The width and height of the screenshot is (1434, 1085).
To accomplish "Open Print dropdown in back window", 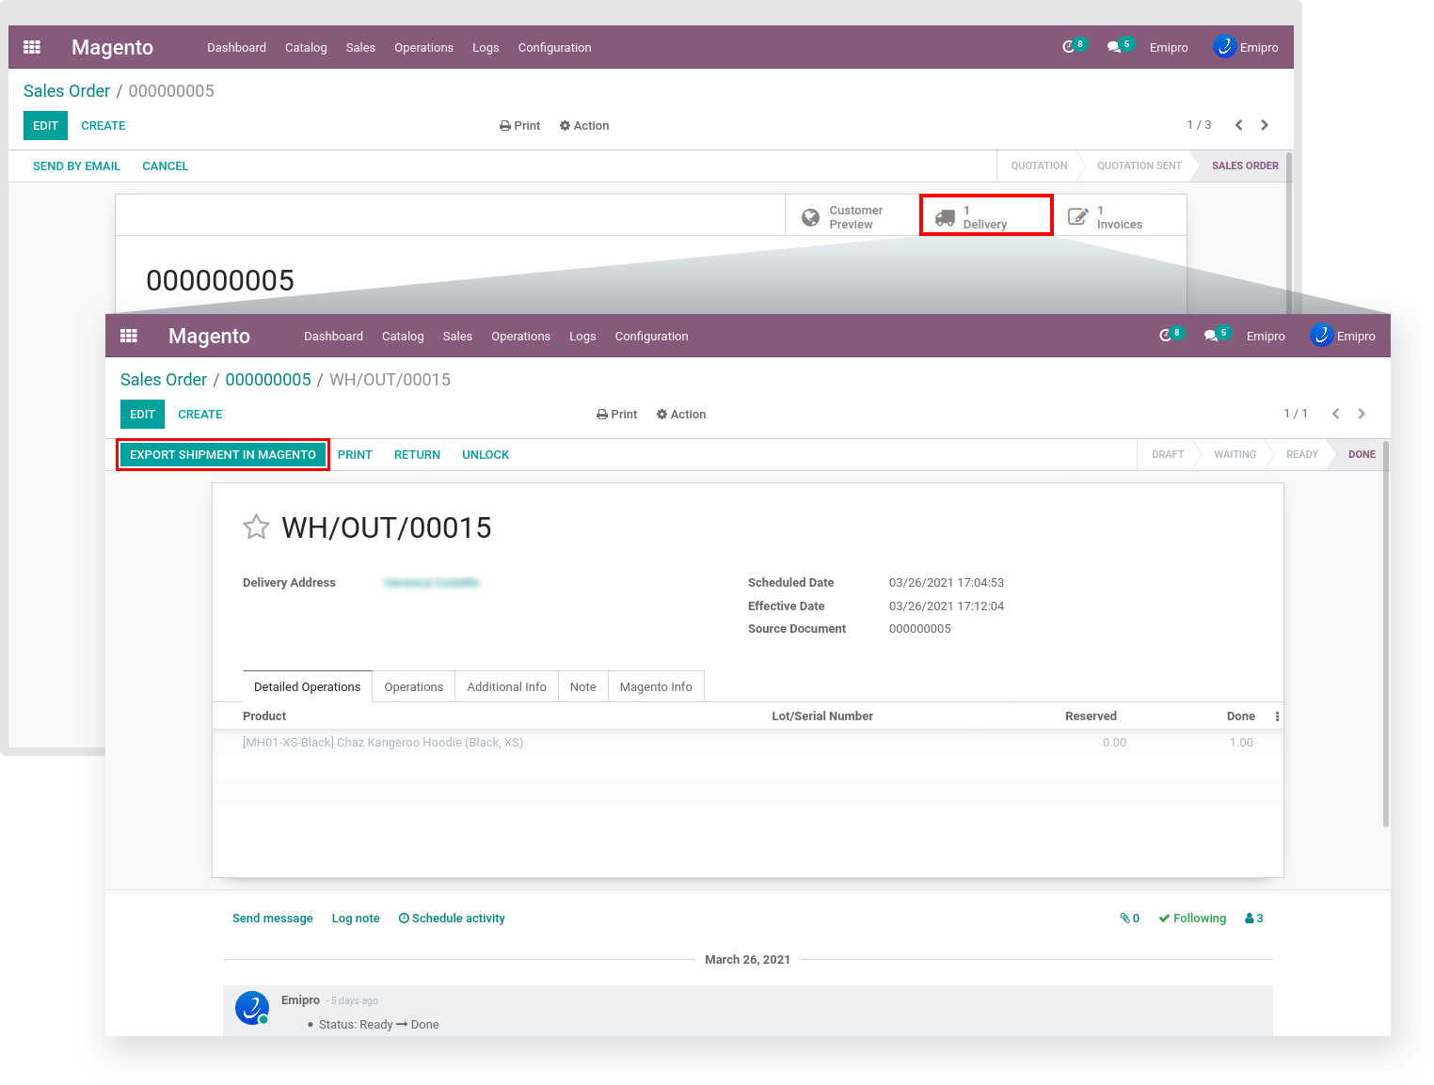I will [519, 126].
